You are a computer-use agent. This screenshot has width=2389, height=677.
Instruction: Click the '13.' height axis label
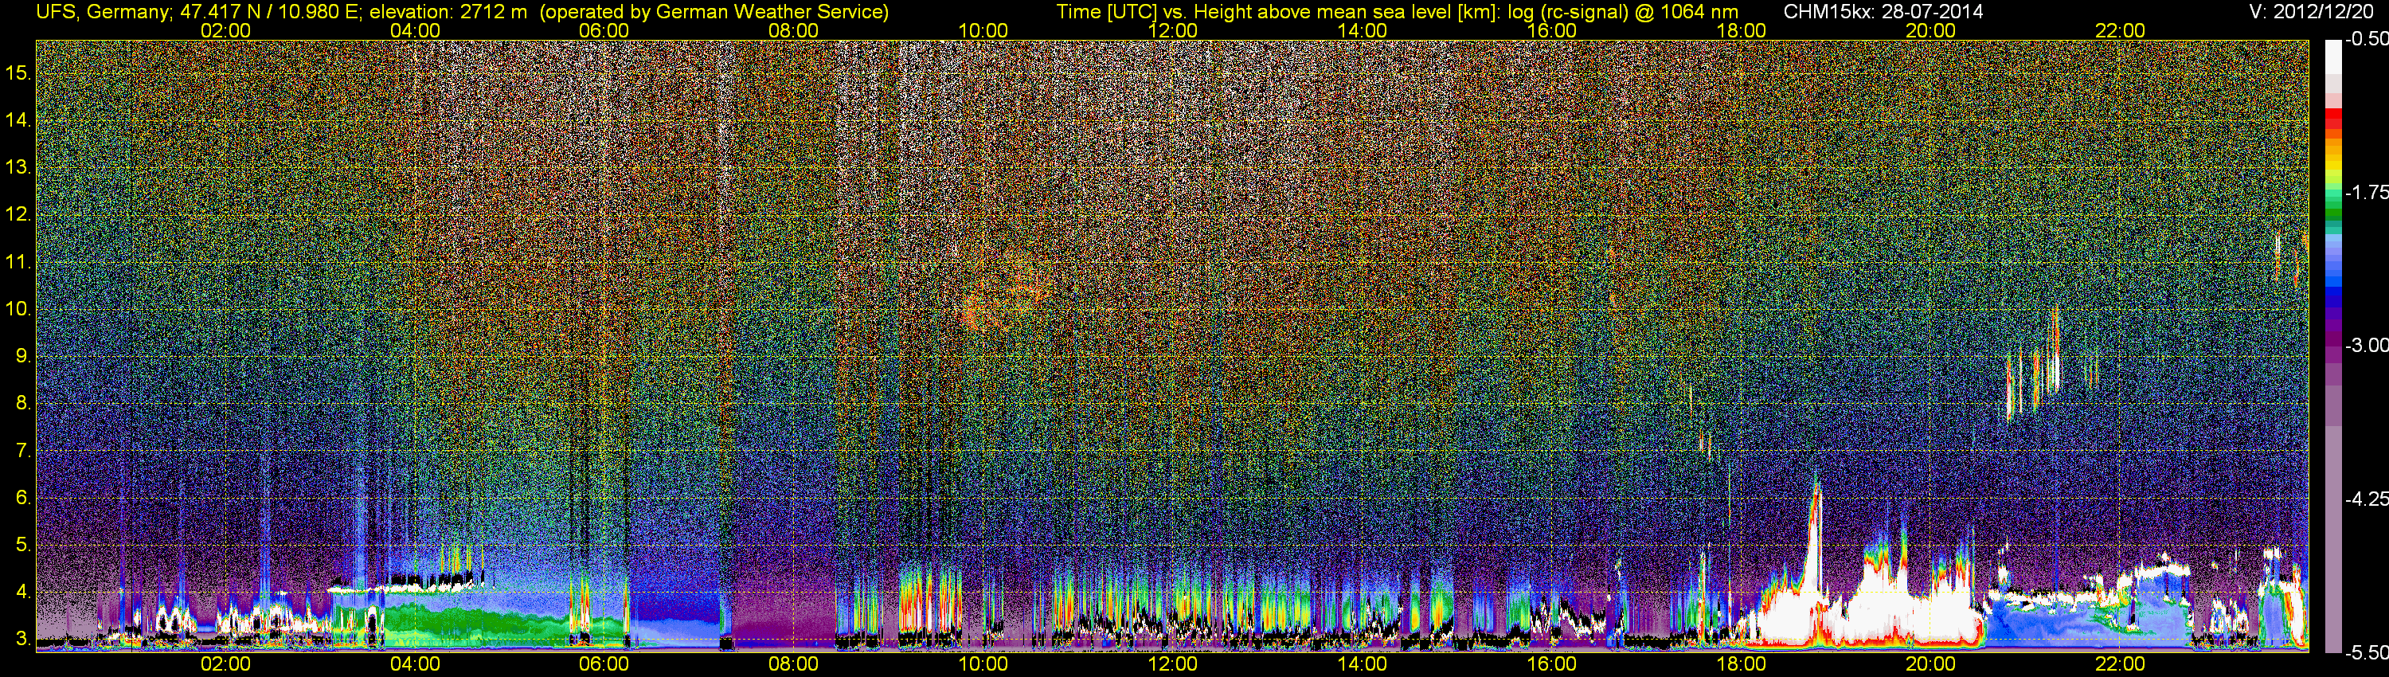click(18, 167)
